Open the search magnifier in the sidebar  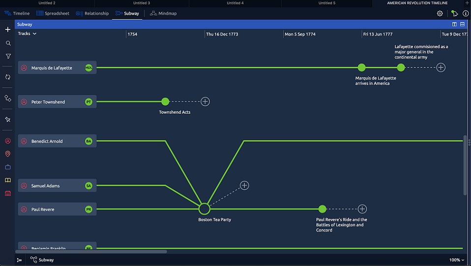[8, 43]
